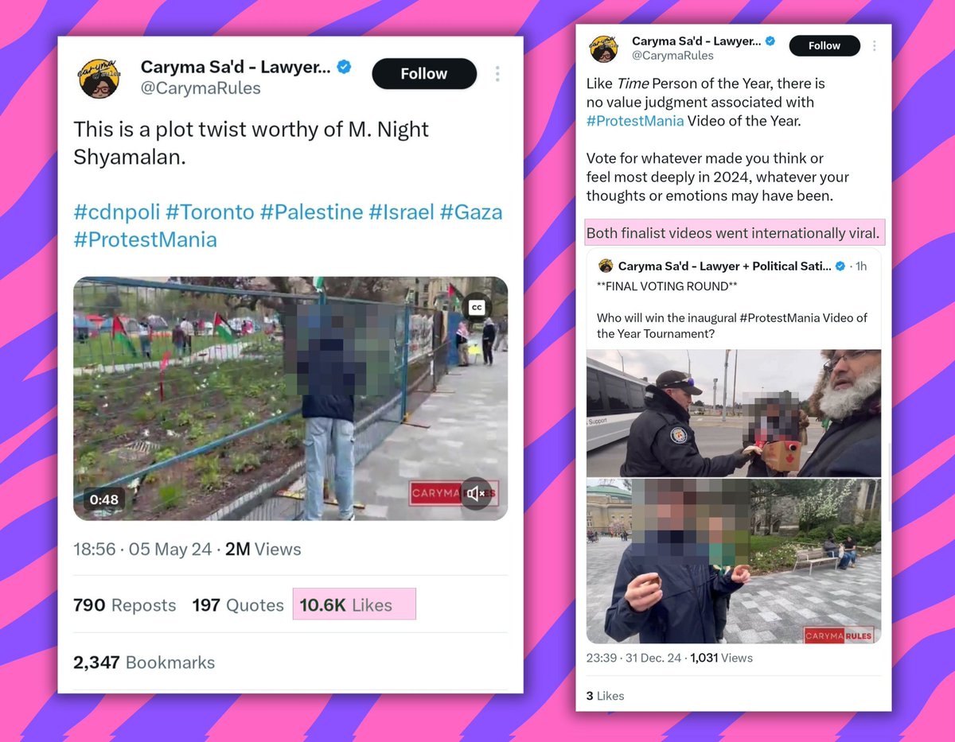Open the #cdnpoli hashtag link
955x742 pixels.
117,212
